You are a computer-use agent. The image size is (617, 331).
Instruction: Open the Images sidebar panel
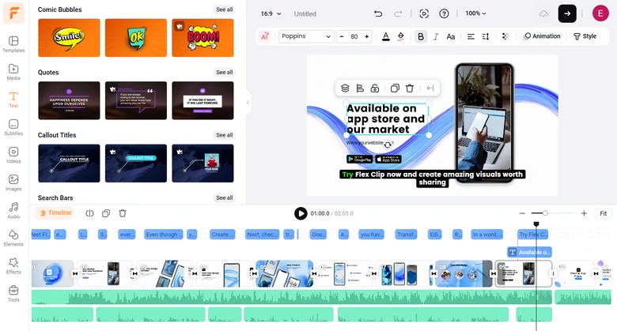coord(13,182)
